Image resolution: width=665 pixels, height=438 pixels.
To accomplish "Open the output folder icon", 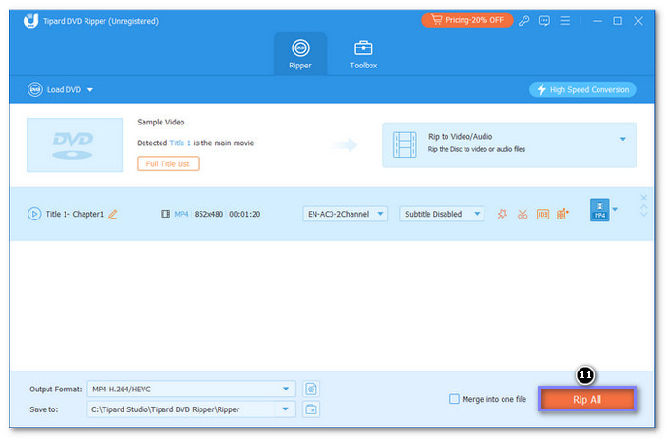I will tap(311, 409).
